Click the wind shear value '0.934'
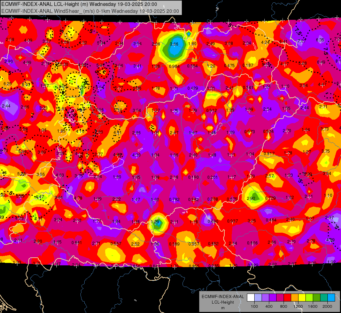 coord(268,131)
